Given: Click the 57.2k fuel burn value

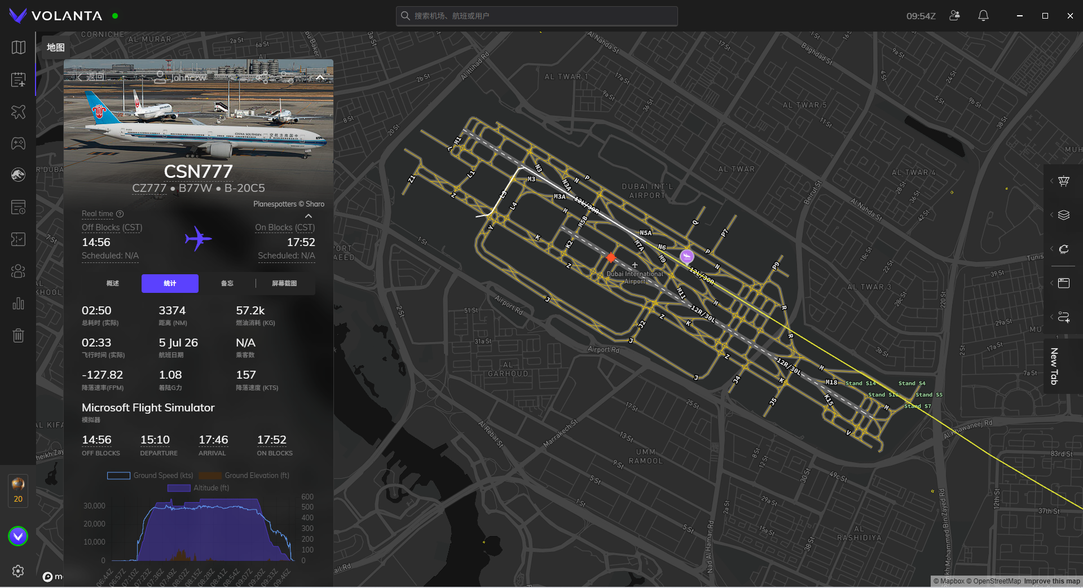Looking at the screenshot, I should coord(250,310).
